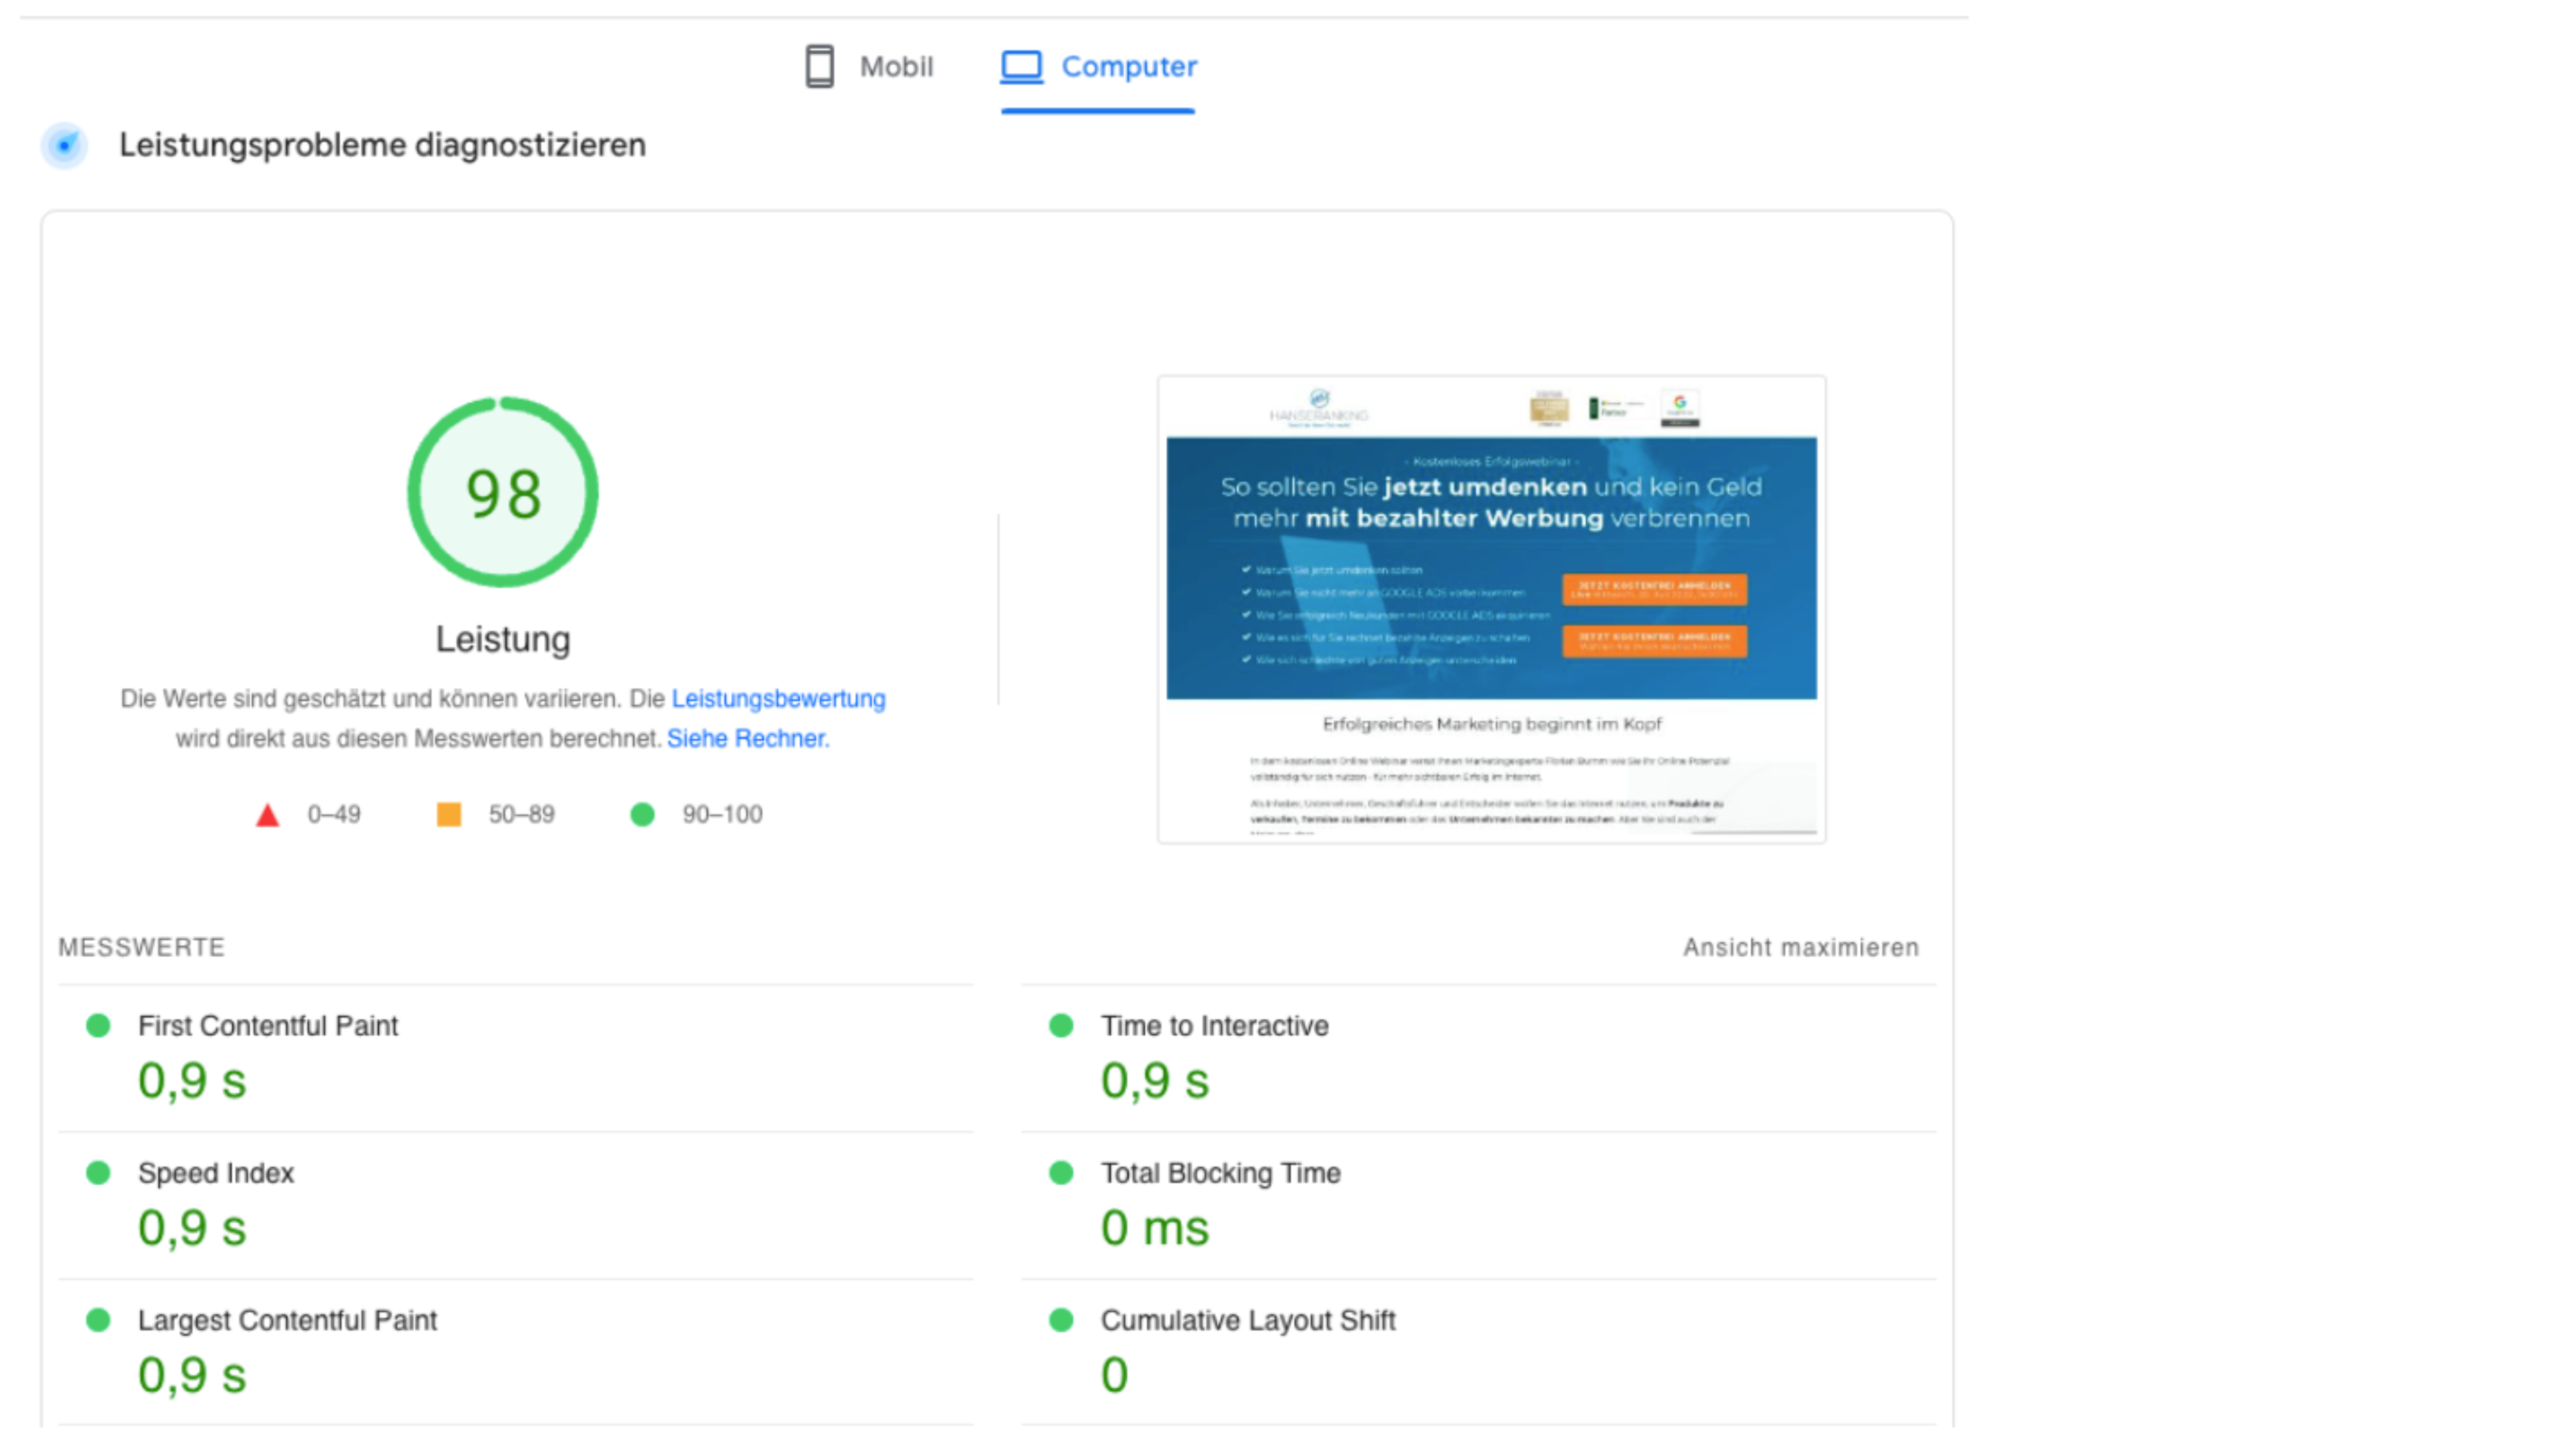Click the blue diagnose performance icon
This screenshot has height=1449, width=2576.
65,146
